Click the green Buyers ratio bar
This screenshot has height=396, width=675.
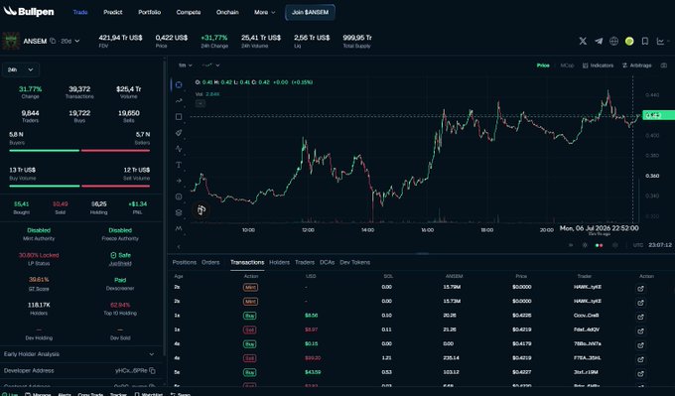coord(45,151)
